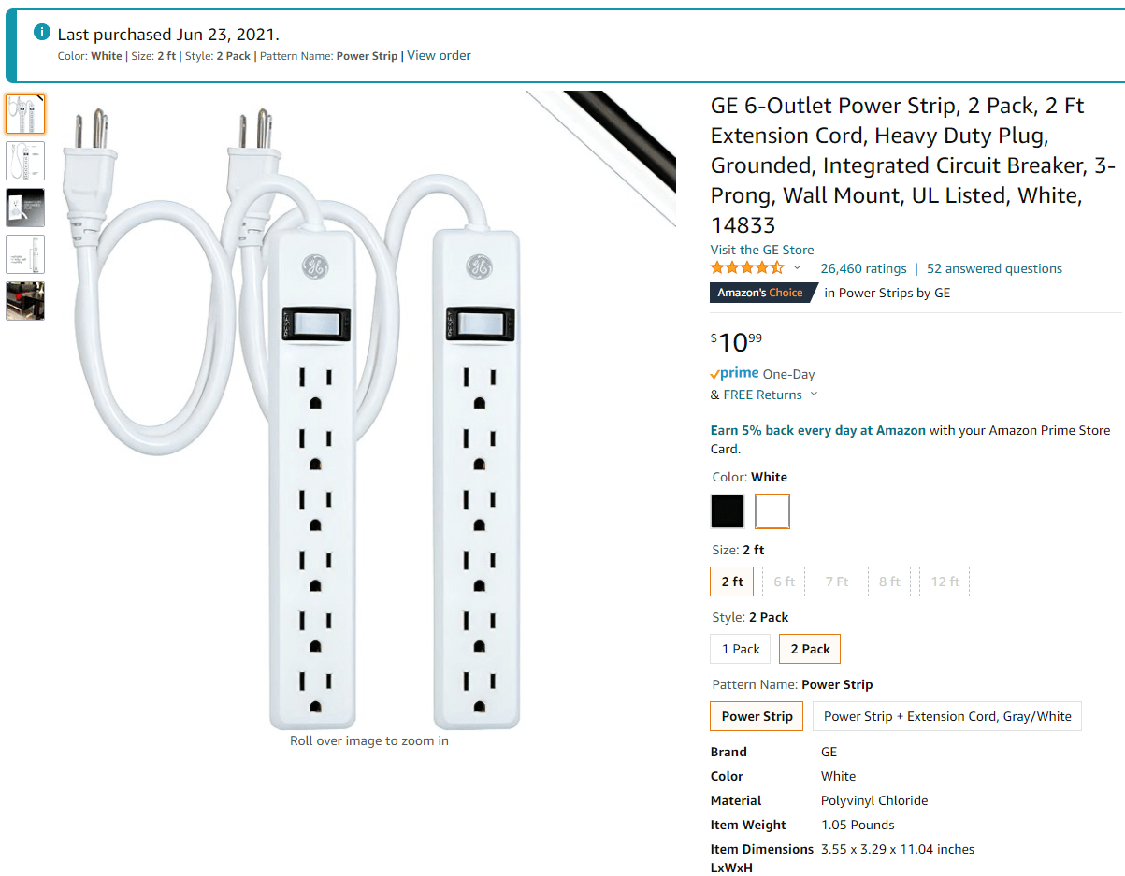Choose the 1 Pack style option
The image size is (1125, 876).
(741, 649)
